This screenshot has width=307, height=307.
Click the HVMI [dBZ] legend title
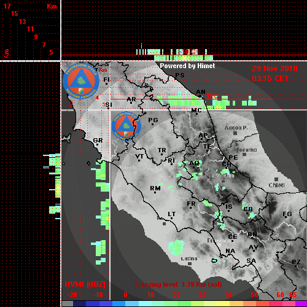click(85, 284)
